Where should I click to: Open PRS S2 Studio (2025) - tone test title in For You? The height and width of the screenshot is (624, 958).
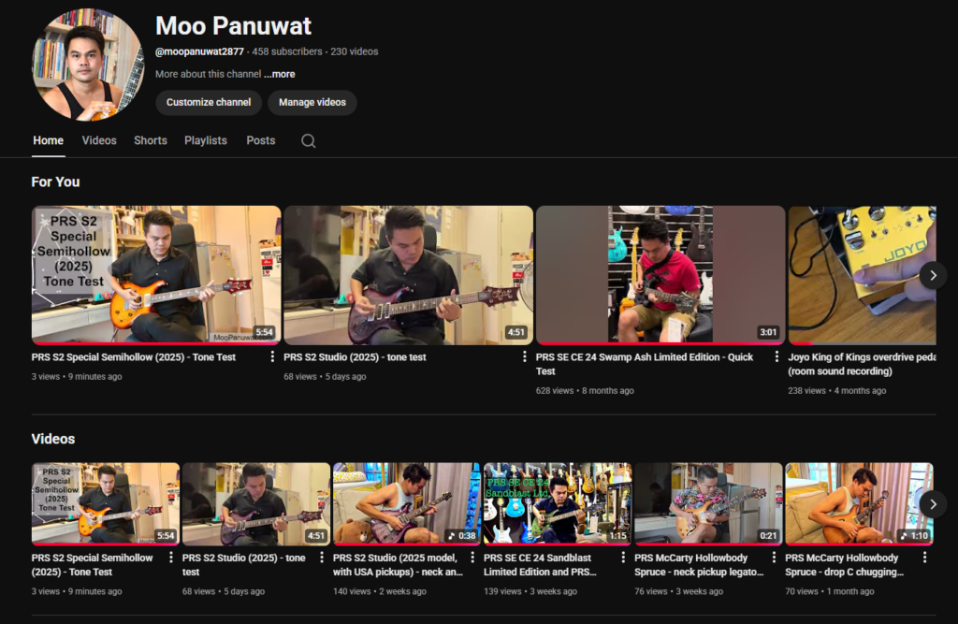pos(355,357)
